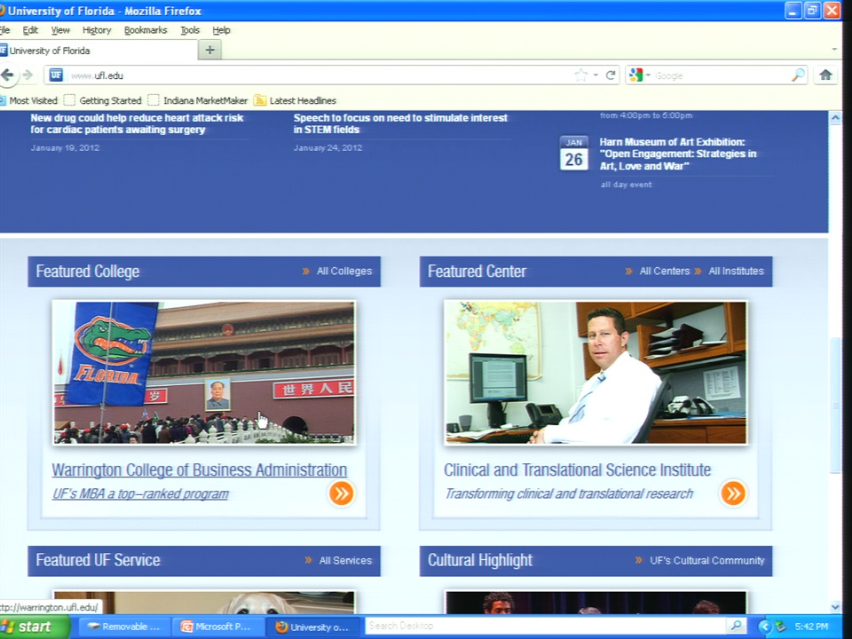Open the All Centers link
This screenshot has width=852, height=639.
[665, 272]
